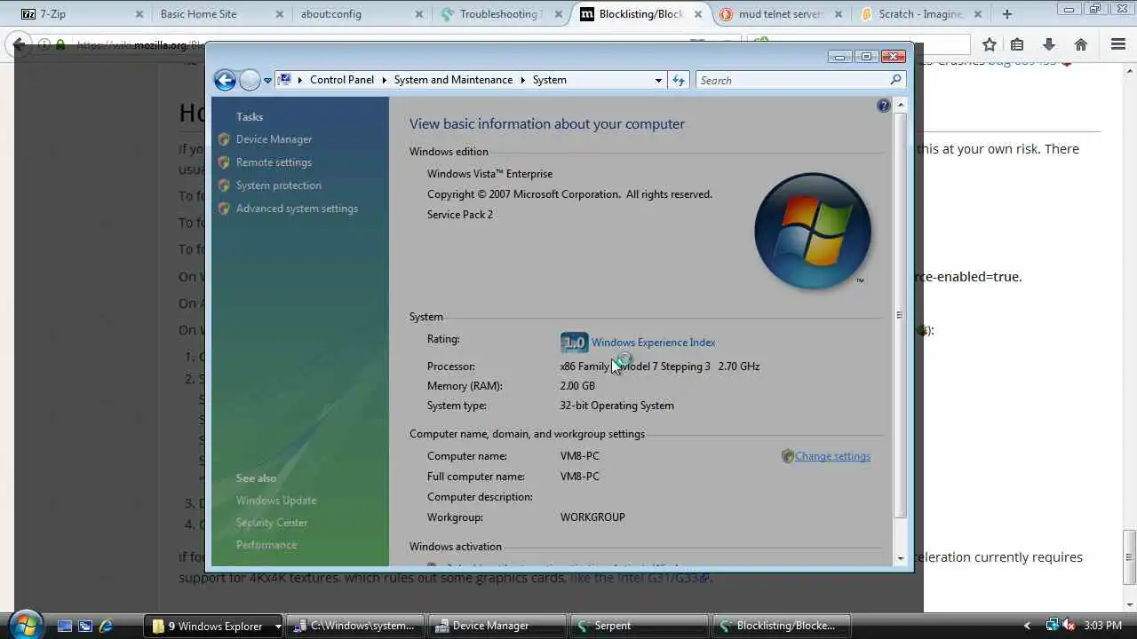Viewport: 1137px width, 639px height.
Task: Open the Windows Experience Index link
Action: pyautogui.click(x=653, y=343)
